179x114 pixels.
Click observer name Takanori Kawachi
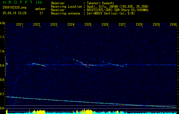click(x=100, y=3)
